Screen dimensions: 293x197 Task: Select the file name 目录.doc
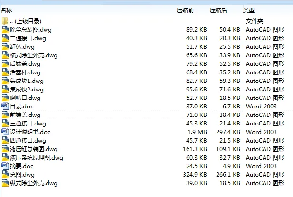22,106
